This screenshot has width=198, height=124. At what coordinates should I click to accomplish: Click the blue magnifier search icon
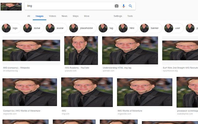(131, 6)
